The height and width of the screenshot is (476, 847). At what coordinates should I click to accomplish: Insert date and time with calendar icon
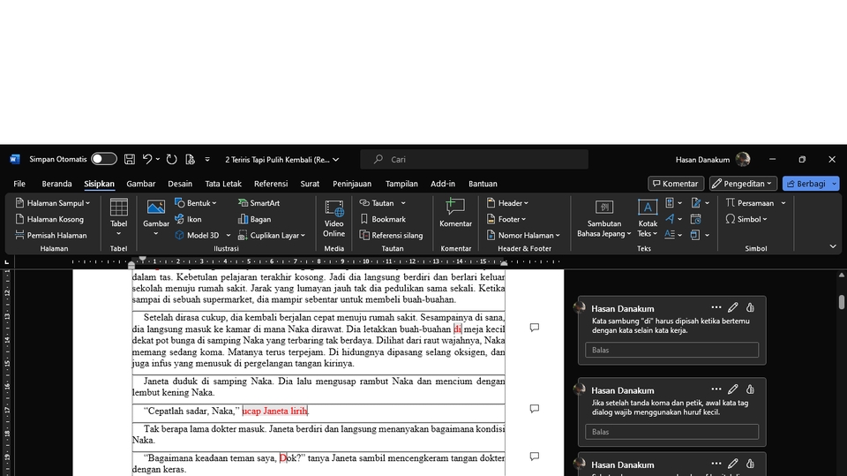click(x=696, y=218)
